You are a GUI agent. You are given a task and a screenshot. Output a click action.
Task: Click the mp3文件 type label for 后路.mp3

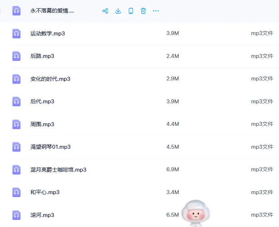click(262, 56)
